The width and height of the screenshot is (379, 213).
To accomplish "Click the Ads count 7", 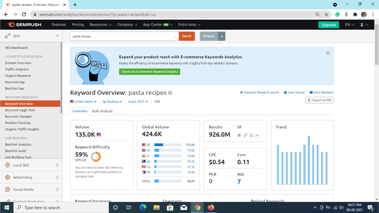I will [x=239, y=182].
